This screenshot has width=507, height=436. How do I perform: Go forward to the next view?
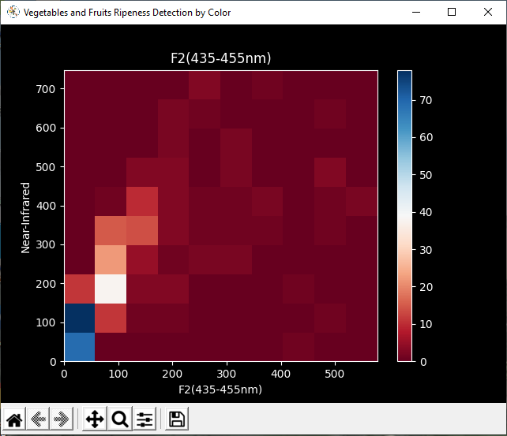[x=62, y=419]
